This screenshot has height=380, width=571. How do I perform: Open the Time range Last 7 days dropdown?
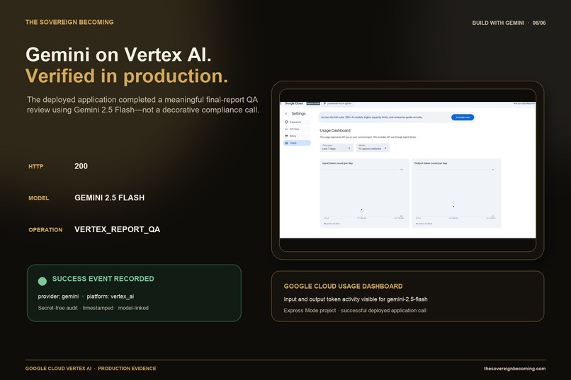(x=337, y=148)
